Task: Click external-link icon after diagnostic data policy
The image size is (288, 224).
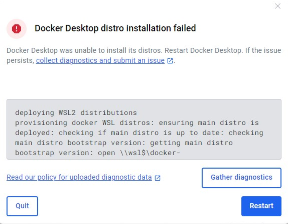Action: tap(157, 178)
